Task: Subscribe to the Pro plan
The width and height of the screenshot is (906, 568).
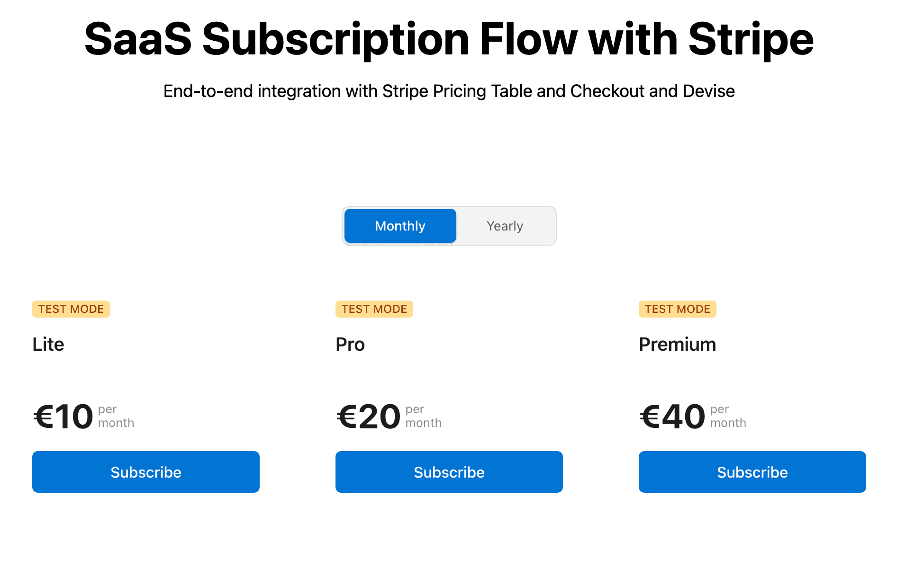Action: click(449, 472)
